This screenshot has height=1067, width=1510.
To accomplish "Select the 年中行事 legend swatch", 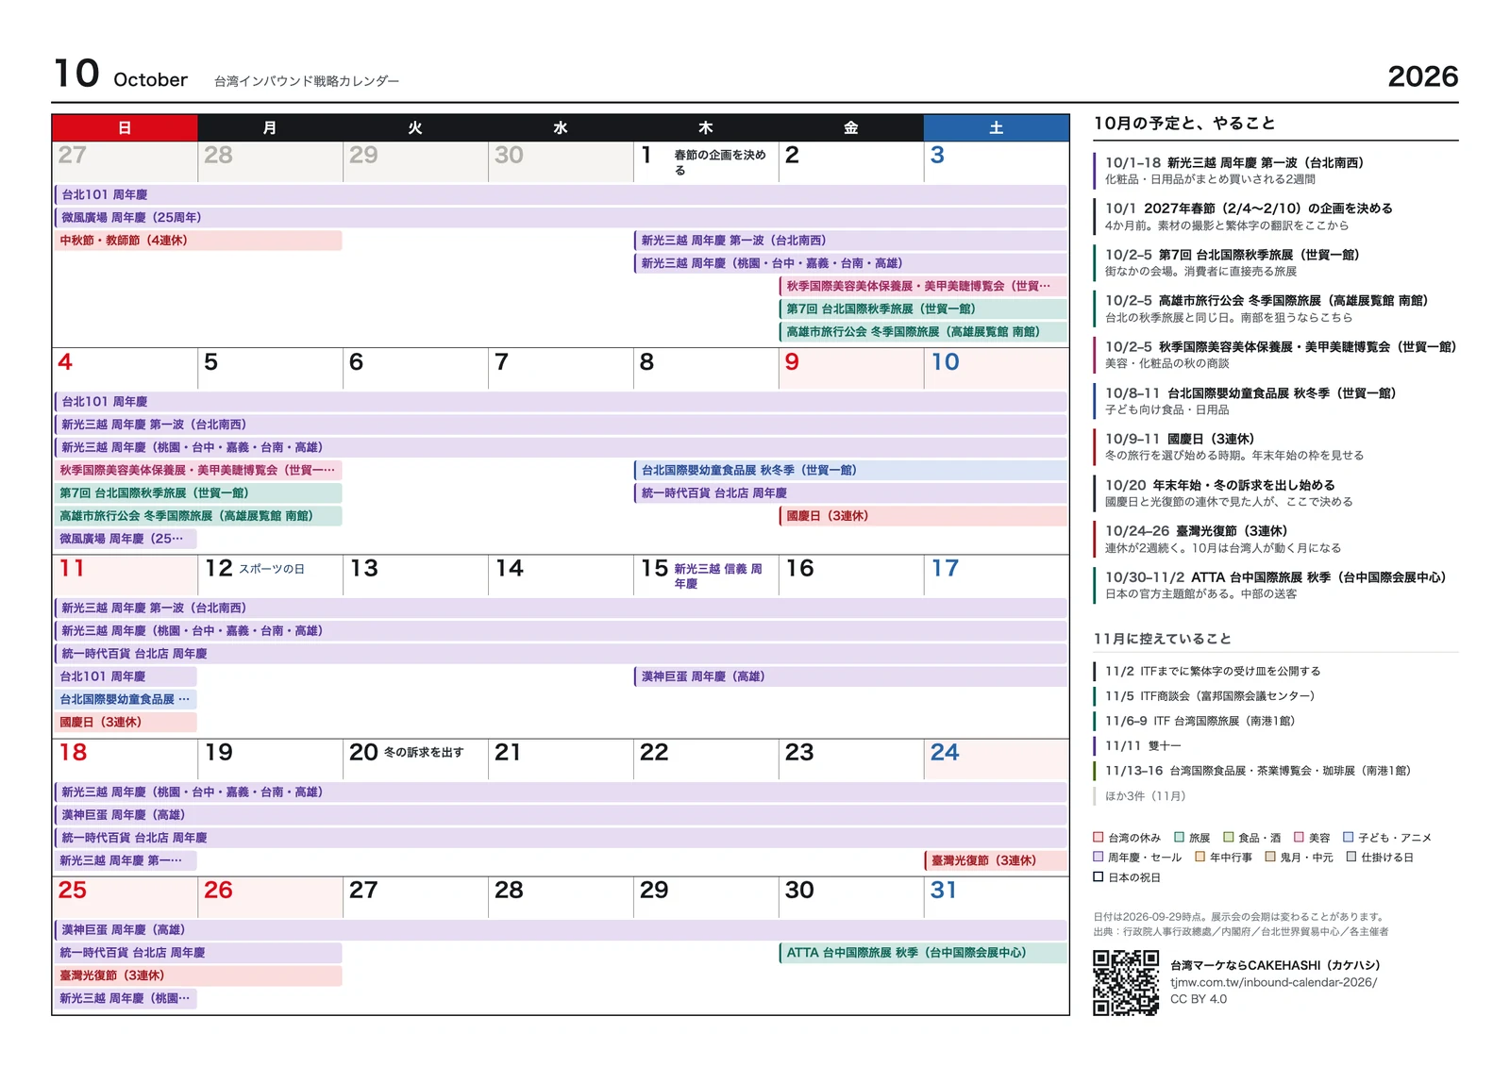I will pyautogui.click(x=1200, y=857).
